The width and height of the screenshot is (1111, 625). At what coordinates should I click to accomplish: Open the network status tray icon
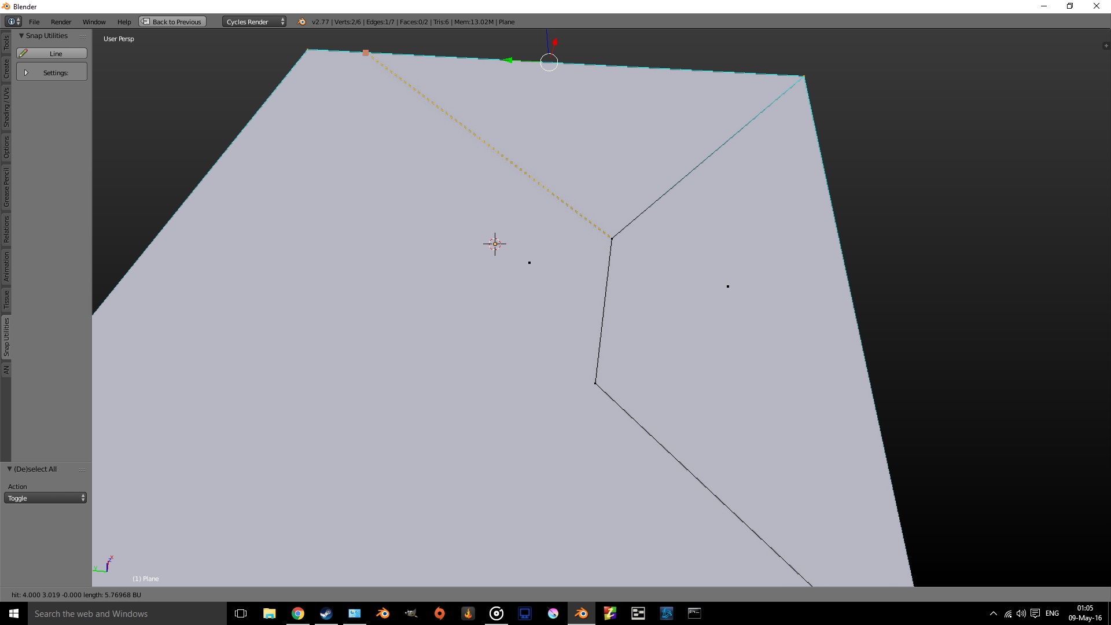(x=1008, y=613)
